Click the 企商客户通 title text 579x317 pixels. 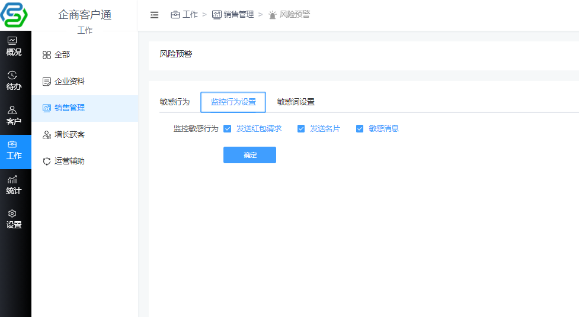85,15
